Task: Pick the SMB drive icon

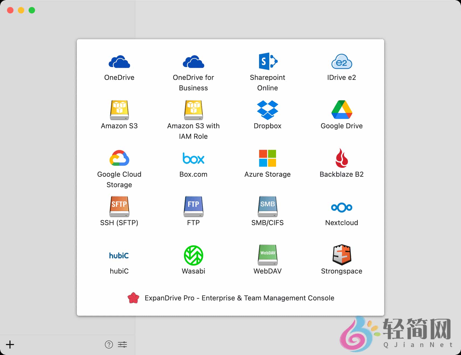Action: 267,206
